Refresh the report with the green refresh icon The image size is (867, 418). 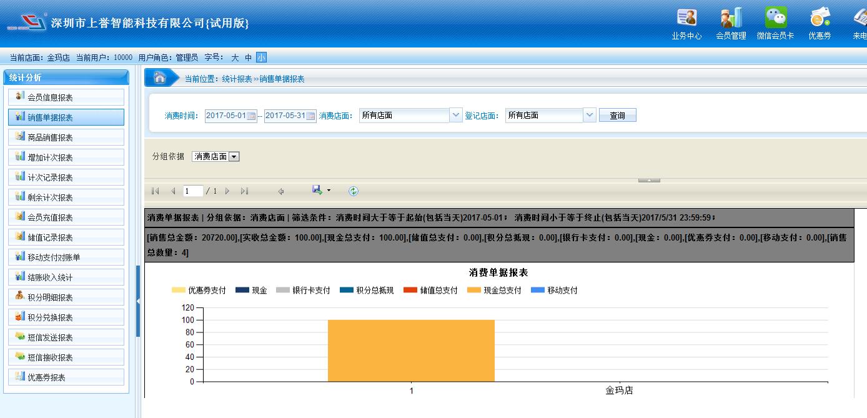coord(354,191)
